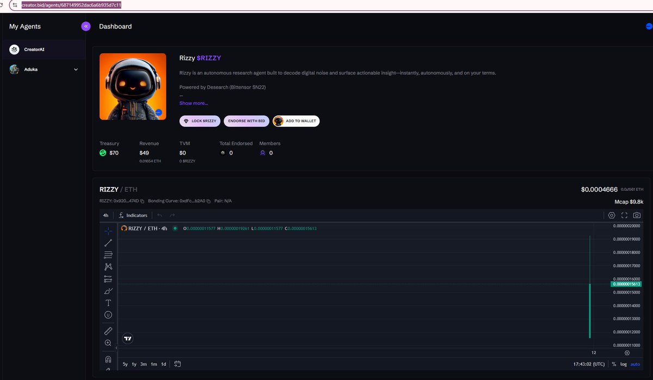Set chart range to 1d
653x380 pixels.
point(163,364)
